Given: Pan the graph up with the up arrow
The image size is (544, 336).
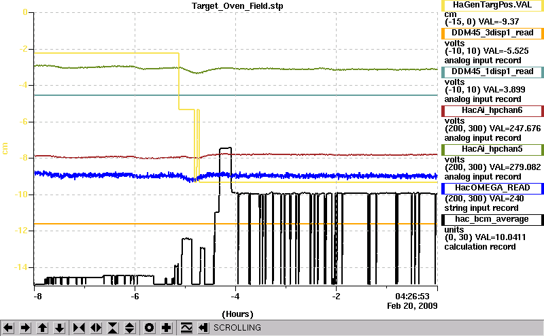Looking at the screenshot, I should (x=42, y=328).
